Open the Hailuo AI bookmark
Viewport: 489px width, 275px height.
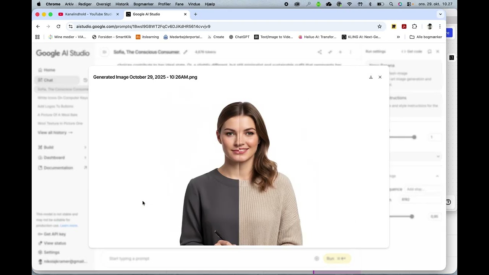click(x=317, y=37)
